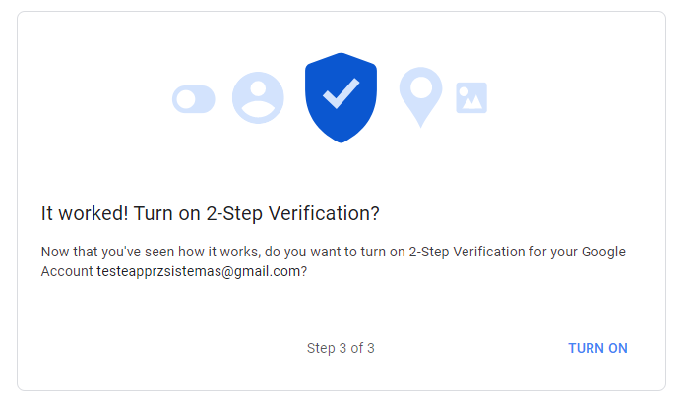684x395 pixels.
Task: Click the word 'Account' before the email
Action: tap(67, 271)
